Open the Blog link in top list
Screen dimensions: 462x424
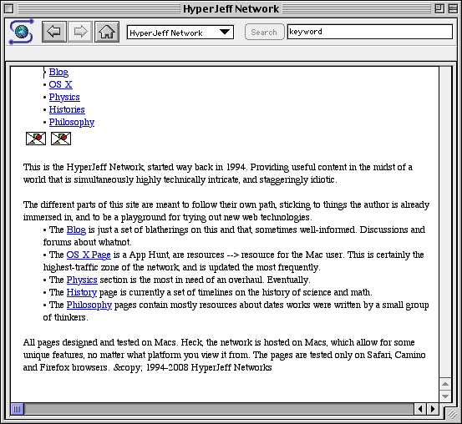tap(58, 72)
